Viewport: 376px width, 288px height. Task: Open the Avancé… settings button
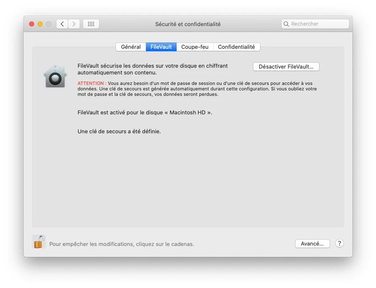click(x=312, y=243)
